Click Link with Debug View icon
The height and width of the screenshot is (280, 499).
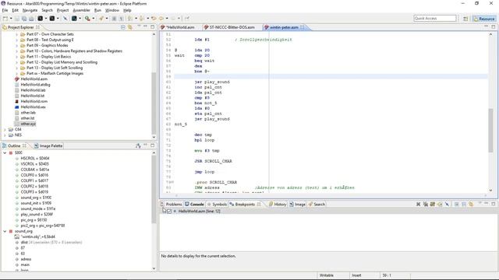click(x=471, y=204)
